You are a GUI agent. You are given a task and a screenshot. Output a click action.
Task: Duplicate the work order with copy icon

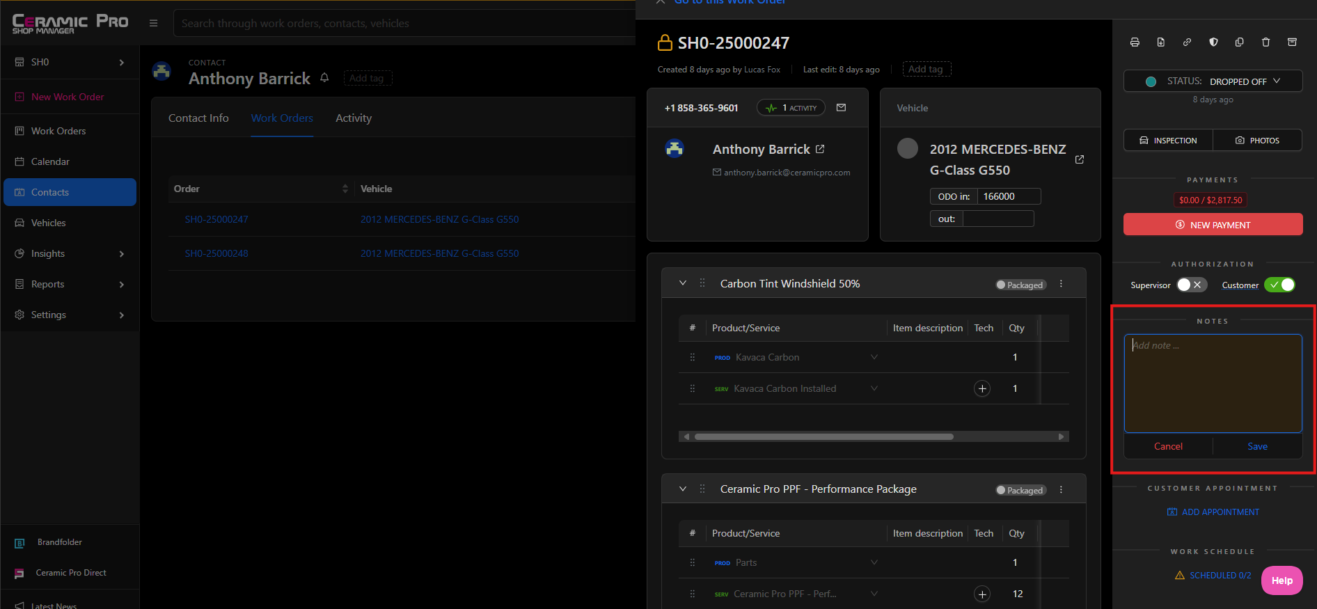pyautogui.click(x=1240, y=42)
